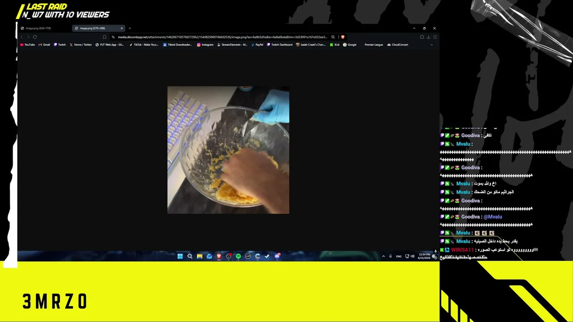Open Discord from the taskbar

[x=277, y=256]
